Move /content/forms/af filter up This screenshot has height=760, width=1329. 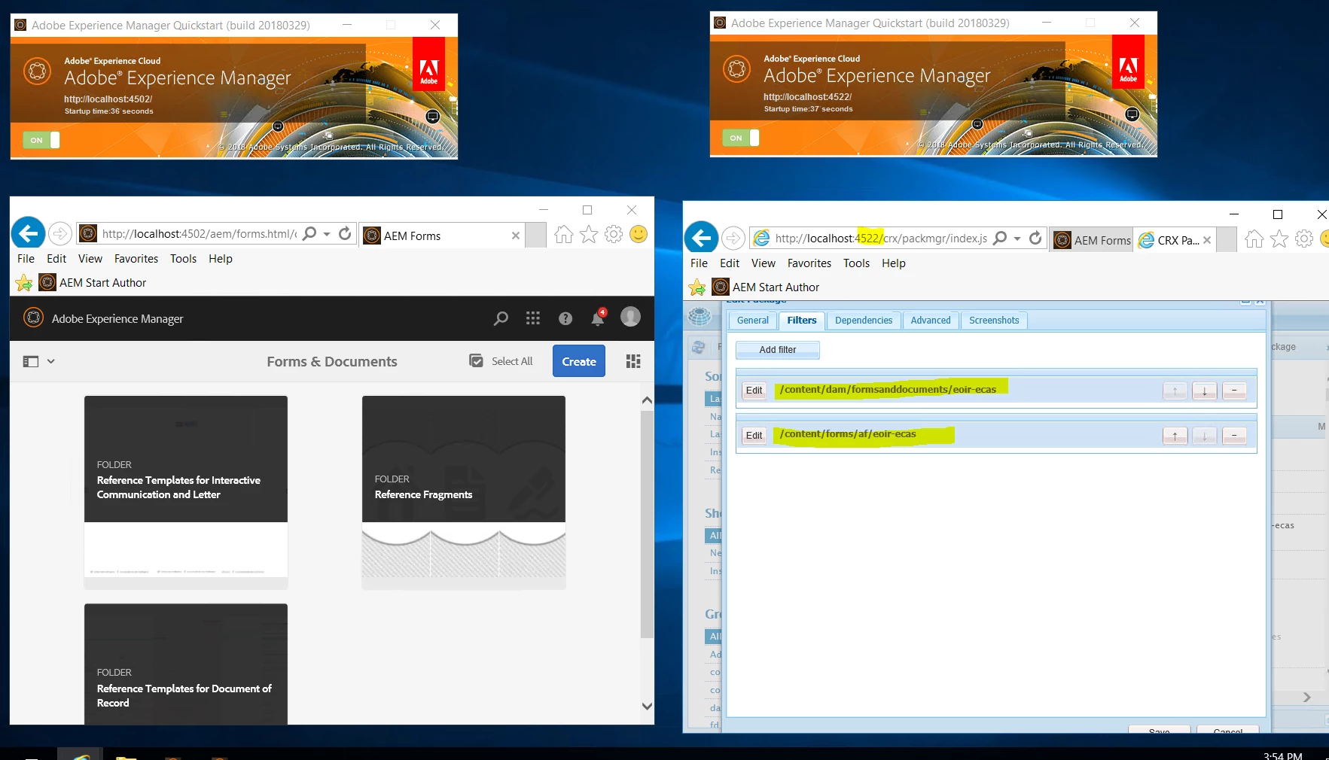point(1175,436)
